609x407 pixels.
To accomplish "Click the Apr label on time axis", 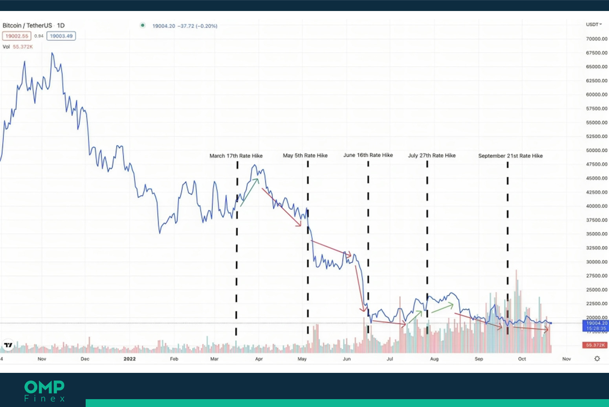I will point(259,359).
